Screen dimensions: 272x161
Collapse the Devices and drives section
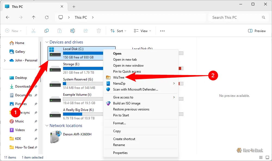point(47,42)
